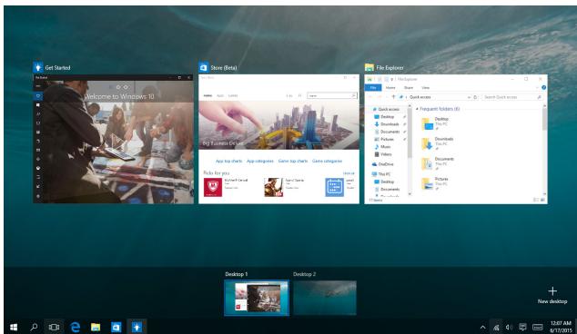Viewport: 577px width, 334px height.
Task: Open the volume speaker tray icon
Action: 509,327
